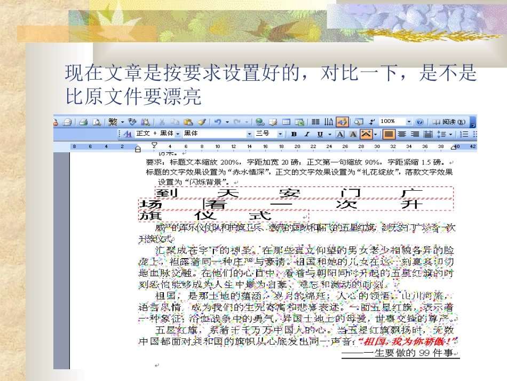
Task: Click the 阅读(R) reading button
Action: (x=449, y=122)
